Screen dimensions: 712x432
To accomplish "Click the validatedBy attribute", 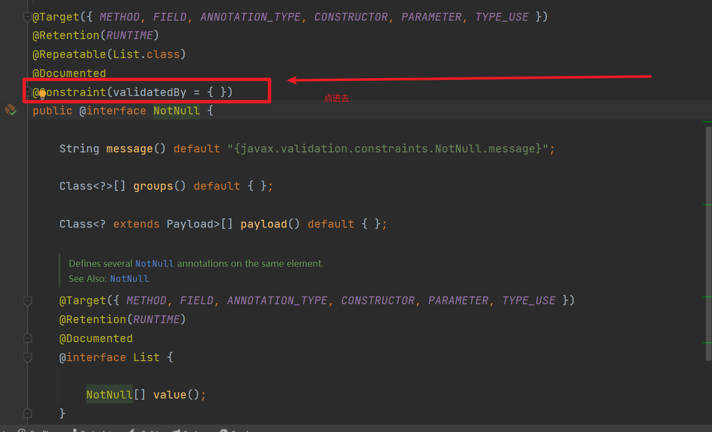I will coord(150,92).
